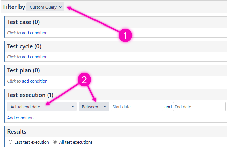Click the pink annotation marker 1
Viewport: 227px width, 149px height.
(125, 35)
